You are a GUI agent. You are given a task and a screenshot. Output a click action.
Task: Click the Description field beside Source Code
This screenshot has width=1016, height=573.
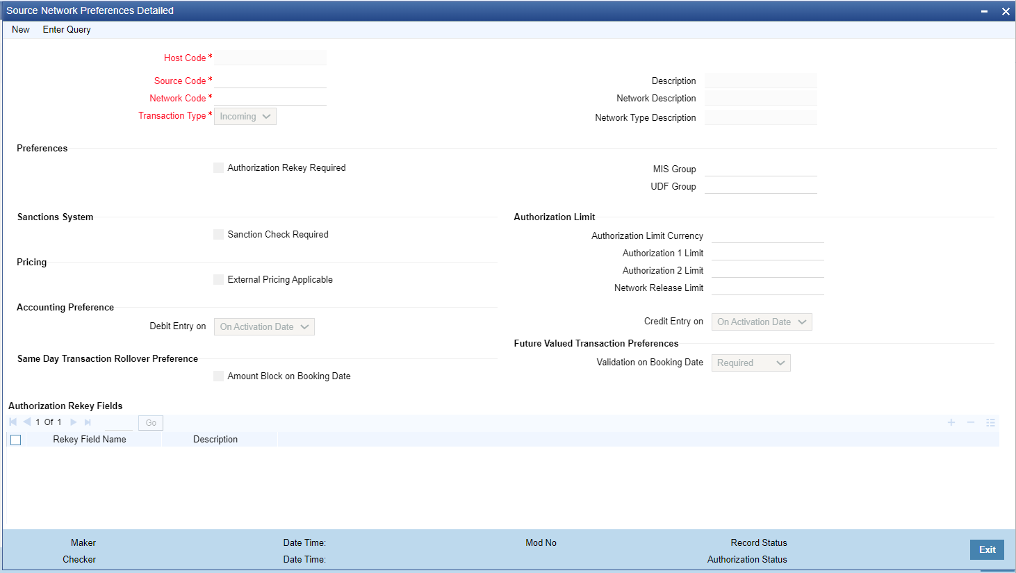pyautogui.click(x=761, y=81)
